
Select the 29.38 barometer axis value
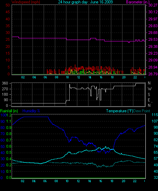pyautogui.click(x=153, y=46)
